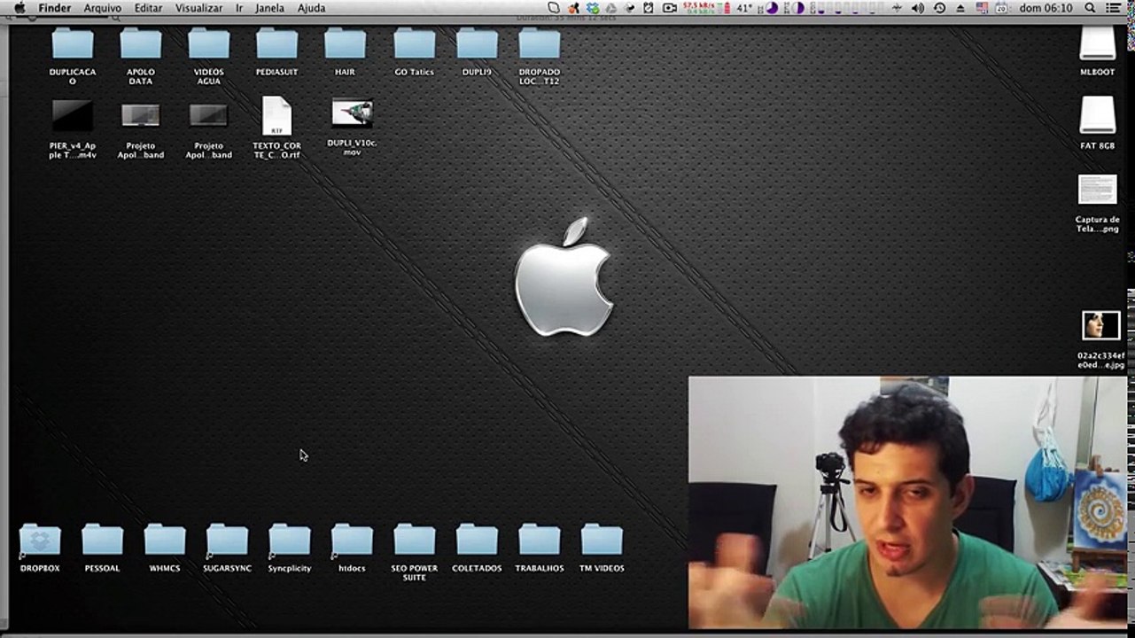Open the Syncplicity folder alias
Viewport: 1135px width, 638px height.
(x=290, y=540)
